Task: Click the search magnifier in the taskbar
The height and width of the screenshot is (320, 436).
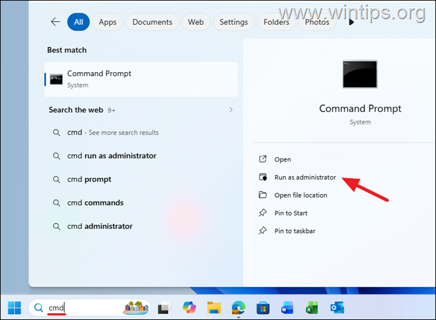Action: 38,308
